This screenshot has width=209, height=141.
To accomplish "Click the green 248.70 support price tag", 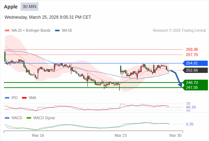I will (x=195, y=82).
